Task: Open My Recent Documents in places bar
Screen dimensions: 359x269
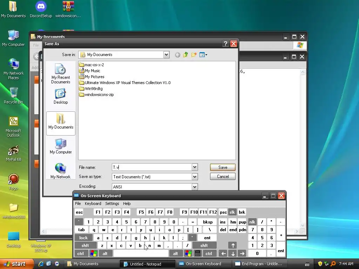Action: pos(61,74)
